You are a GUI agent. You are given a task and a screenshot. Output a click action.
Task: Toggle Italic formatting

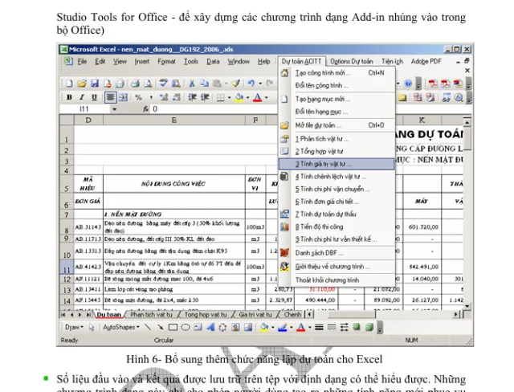tap(82, 97)
